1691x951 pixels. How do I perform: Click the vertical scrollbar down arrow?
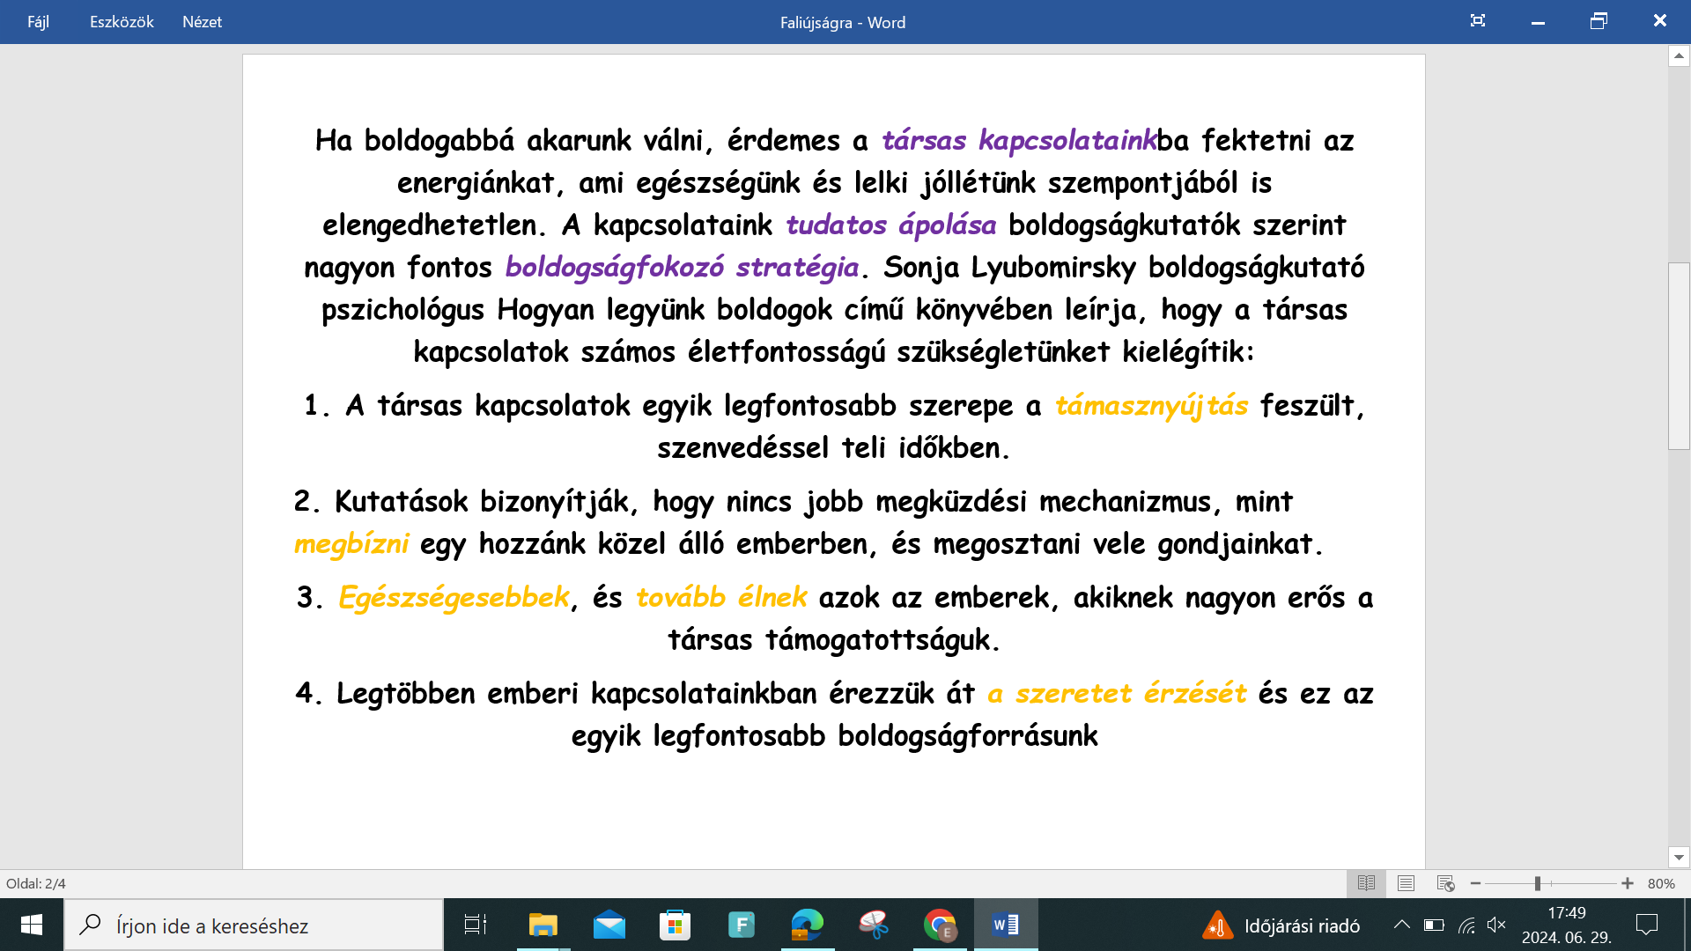click(1679, 858)
